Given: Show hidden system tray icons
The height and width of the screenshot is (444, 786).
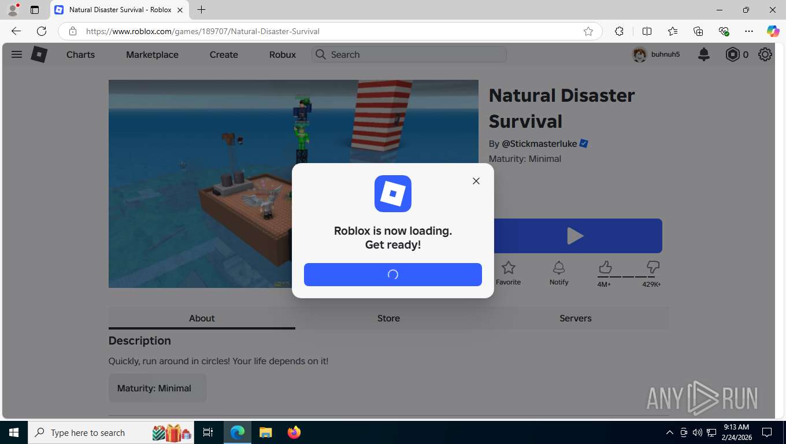Looking at the screenshot, I should [669, 432].
